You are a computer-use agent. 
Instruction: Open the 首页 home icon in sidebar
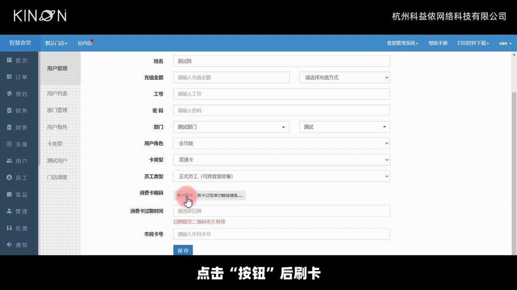(x=9, y=60)
